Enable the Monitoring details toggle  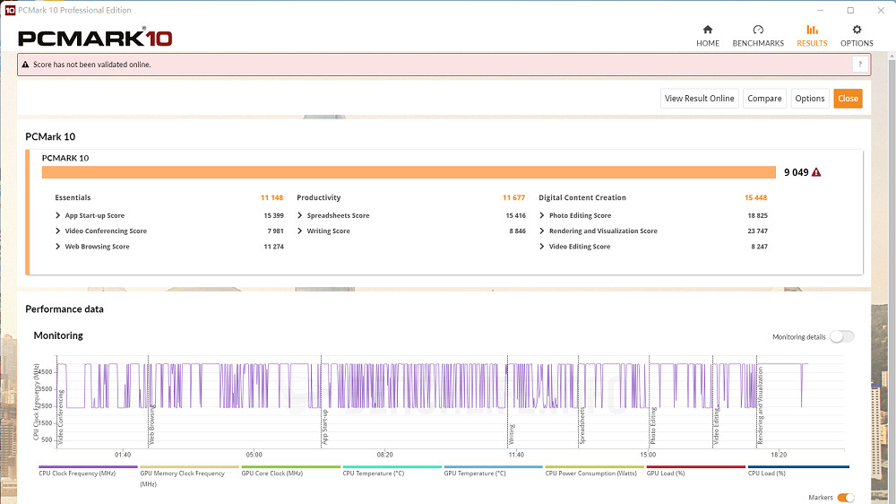(x=841, y=336)
